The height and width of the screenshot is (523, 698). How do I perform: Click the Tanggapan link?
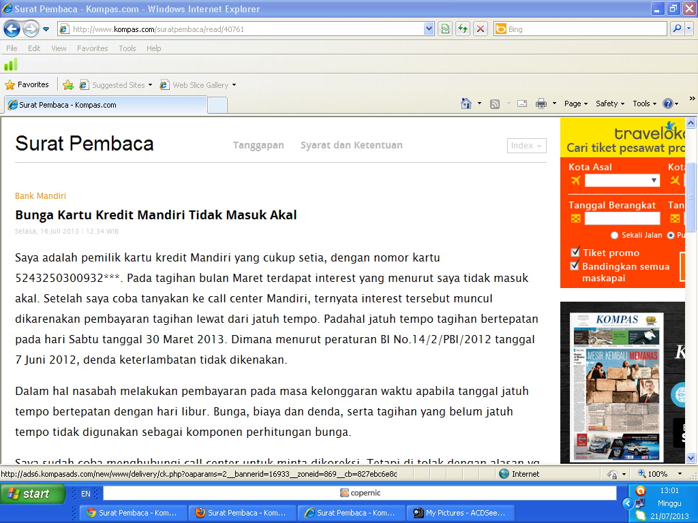click(x=258, y=145)
